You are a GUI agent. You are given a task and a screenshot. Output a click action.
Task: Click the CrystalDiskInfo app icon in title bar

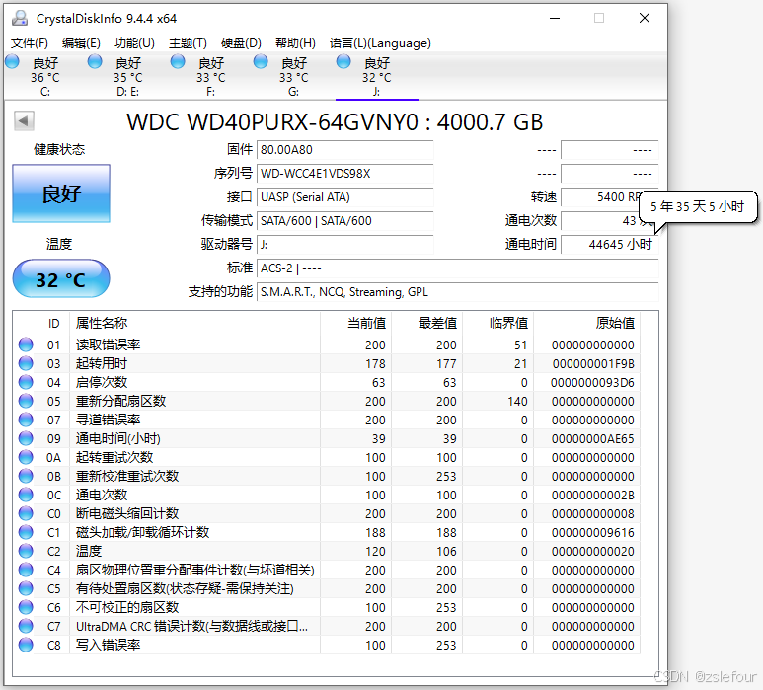click(x=20, y=18)
